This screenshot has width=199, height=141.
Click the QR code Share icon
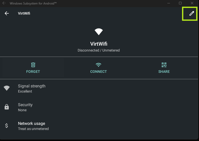[x=164, y=65]
